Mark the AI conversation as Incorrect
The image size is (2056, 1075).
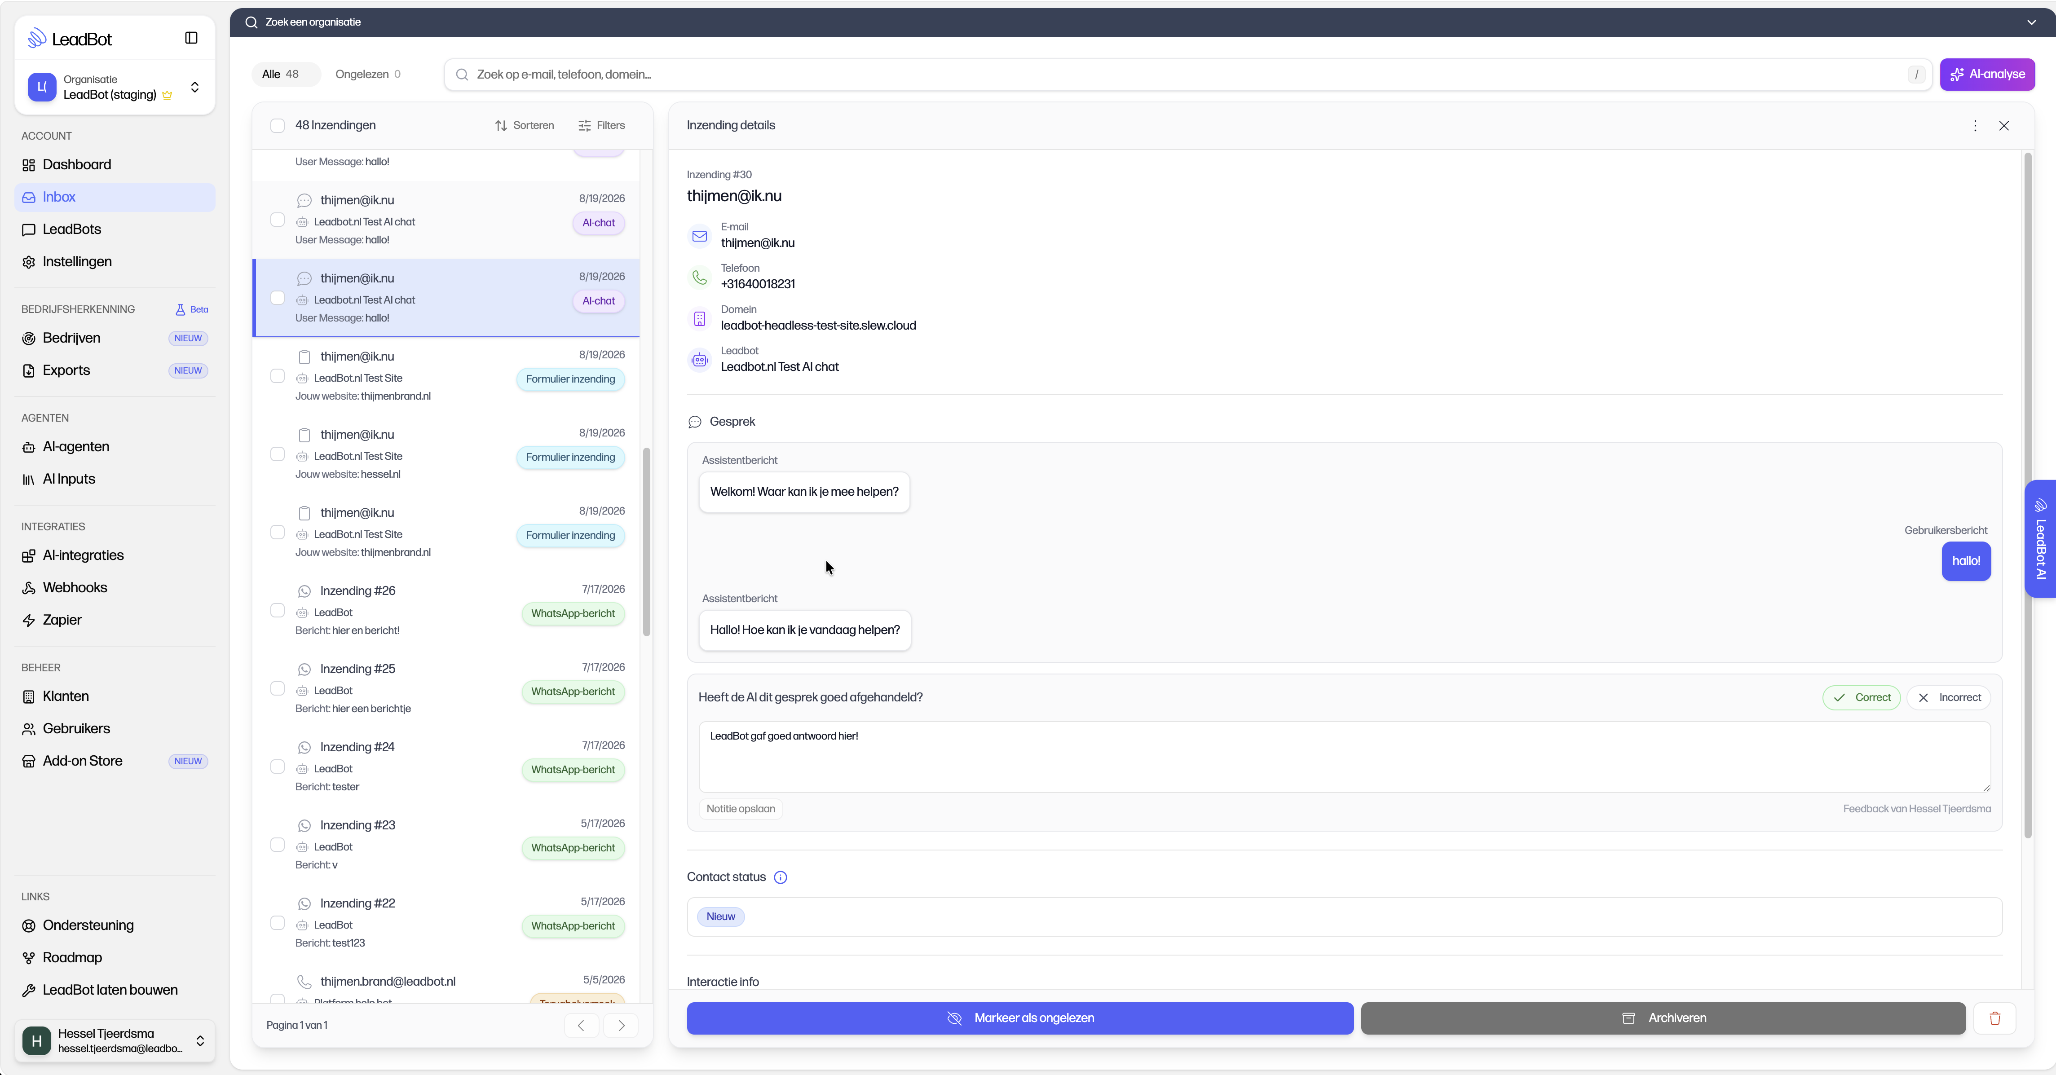(1948, 697)
